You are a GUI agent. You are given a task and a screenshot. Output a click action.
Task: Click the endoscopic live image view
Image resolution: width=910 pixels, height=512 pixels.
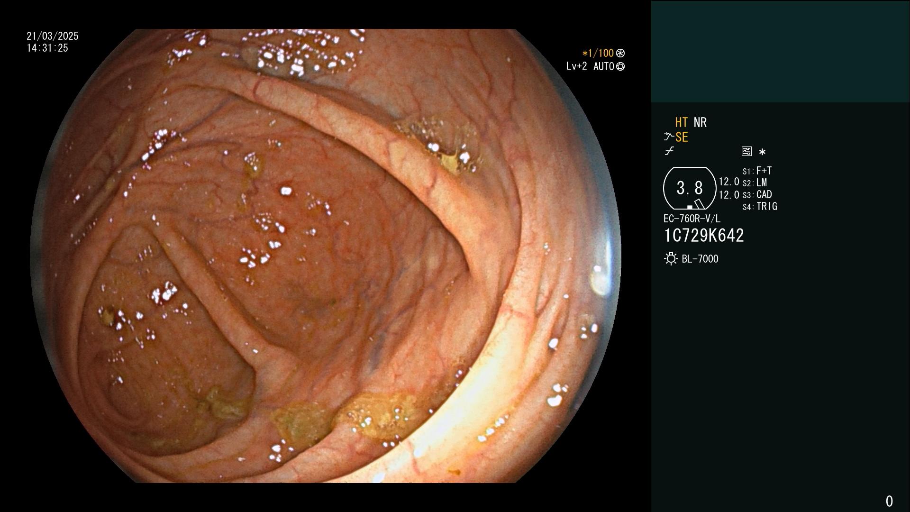tap(326, 256)
